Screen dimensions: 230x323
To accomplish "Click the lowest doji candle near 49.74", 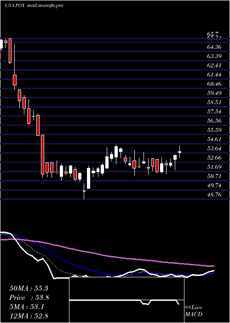I will (84, 191).
